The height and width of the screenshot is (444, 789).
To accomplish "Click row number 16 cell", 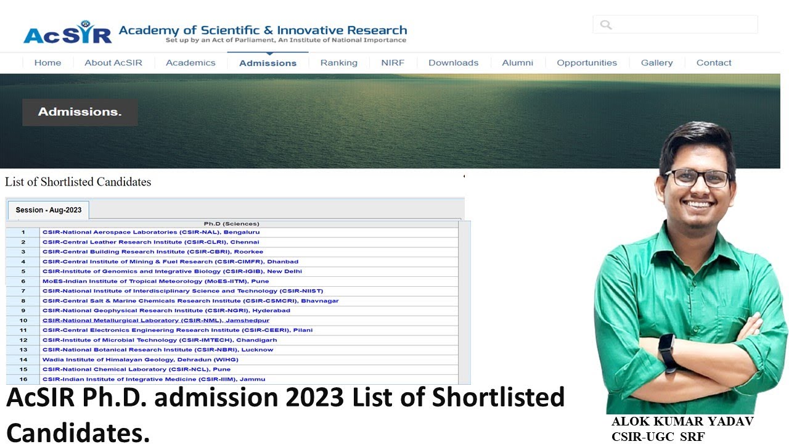I will [x=23, y=379].
